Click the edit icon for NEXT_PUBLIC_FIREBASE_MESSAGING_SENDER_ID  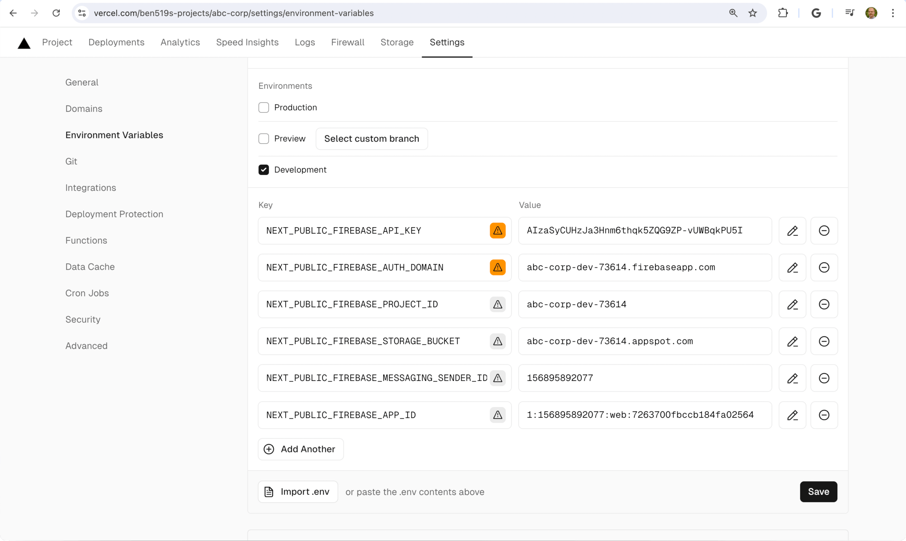coord(793,378)
